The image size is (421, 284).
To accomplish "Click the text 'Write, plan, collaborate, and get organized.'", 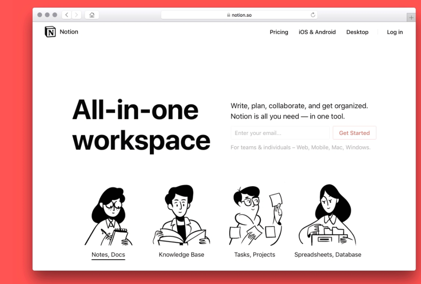I will point(299,106).
